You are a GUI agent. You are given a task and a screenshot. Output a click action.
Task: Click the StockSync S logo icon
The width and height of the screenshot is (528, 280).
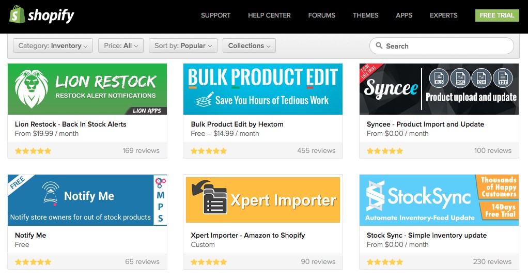coord(375,196)
